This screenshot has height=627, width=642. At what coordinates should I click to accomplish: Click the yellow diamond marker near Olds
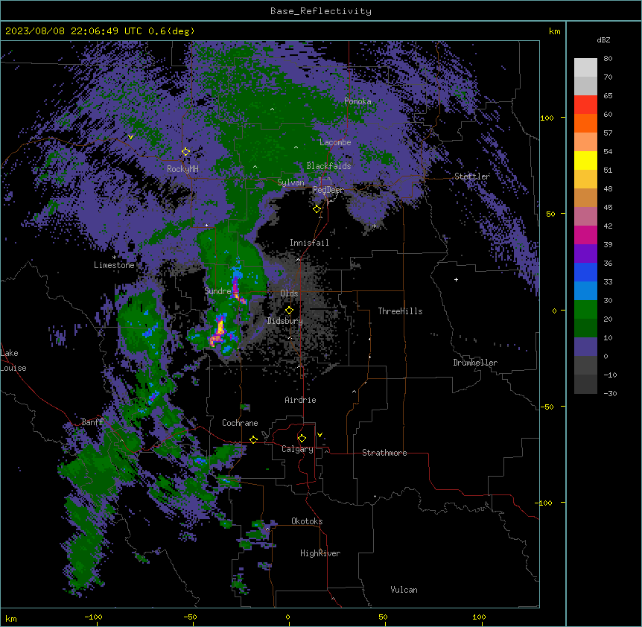point(289,311)
